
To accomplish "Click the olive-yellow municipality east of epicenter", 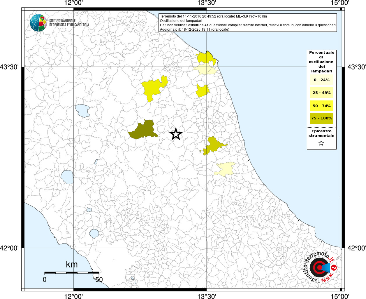I will click(x=214, y=145).
